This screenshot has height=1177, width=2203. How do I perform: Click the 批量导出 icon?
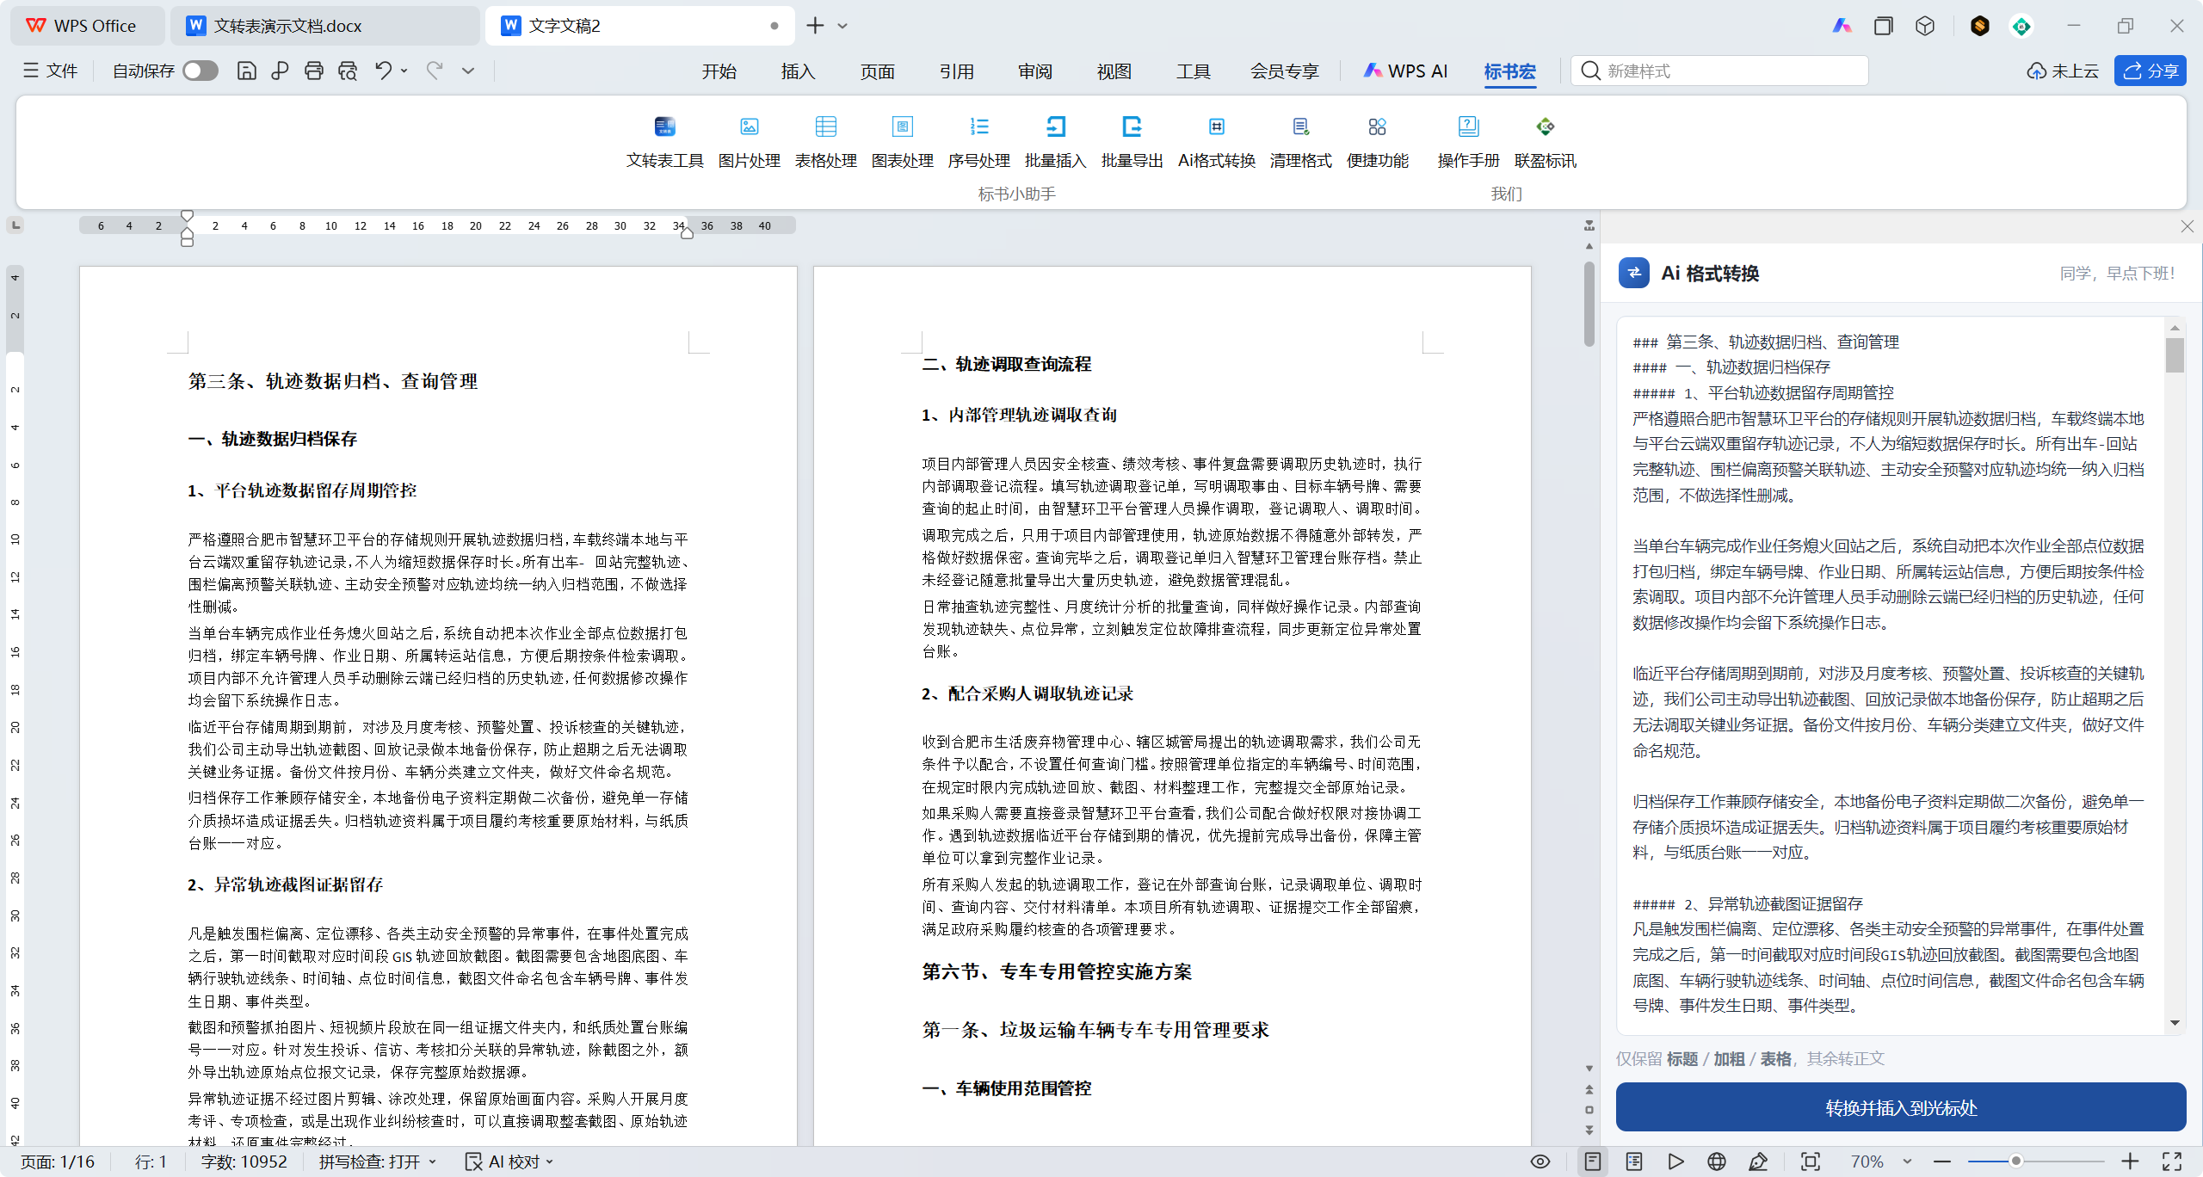point(1132,127)
